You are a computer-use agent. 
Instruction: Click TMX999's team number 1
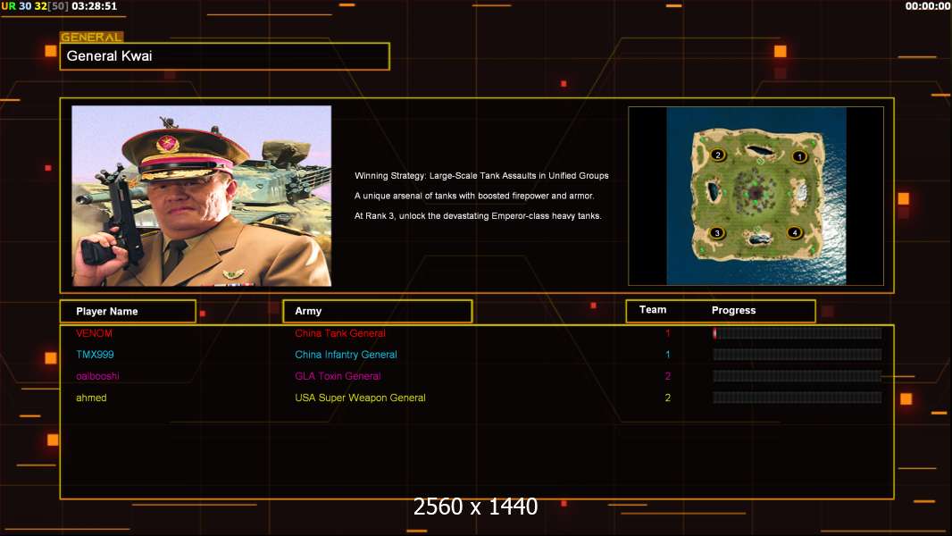(x=667, y=355)
